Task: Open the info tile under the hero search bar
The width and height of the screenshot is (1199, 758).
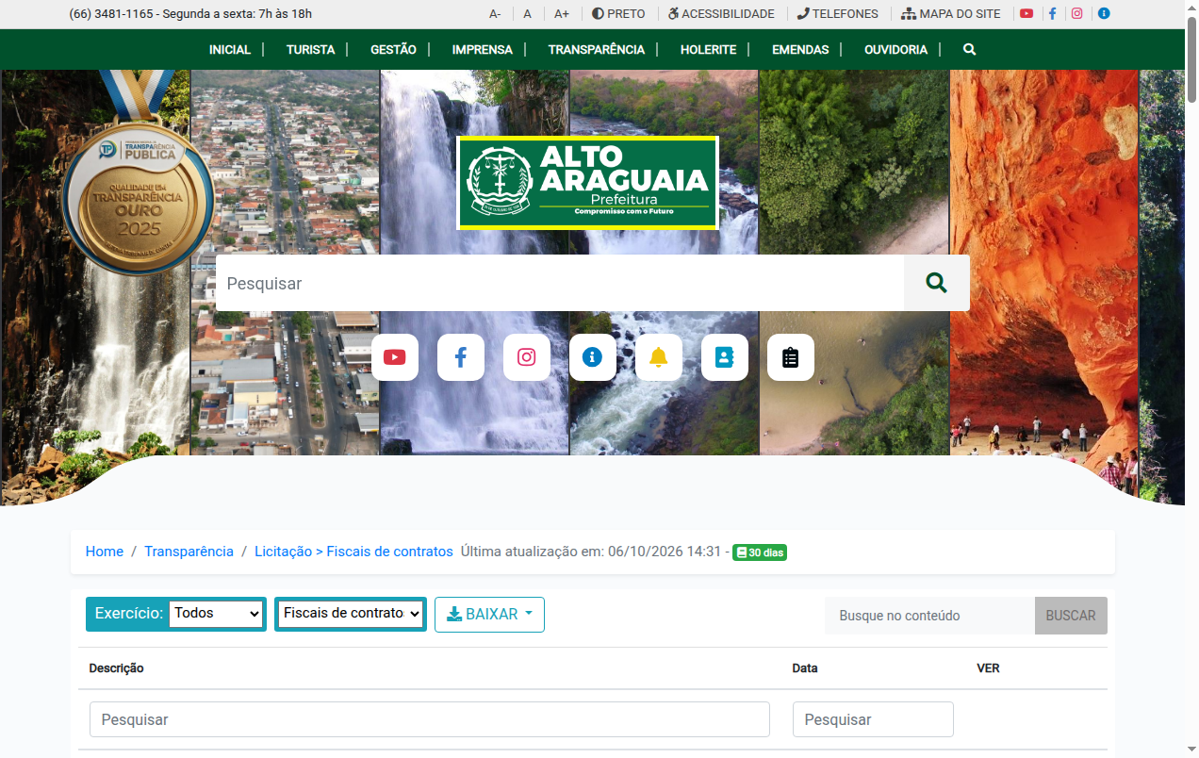Action: tap(593, 357)
